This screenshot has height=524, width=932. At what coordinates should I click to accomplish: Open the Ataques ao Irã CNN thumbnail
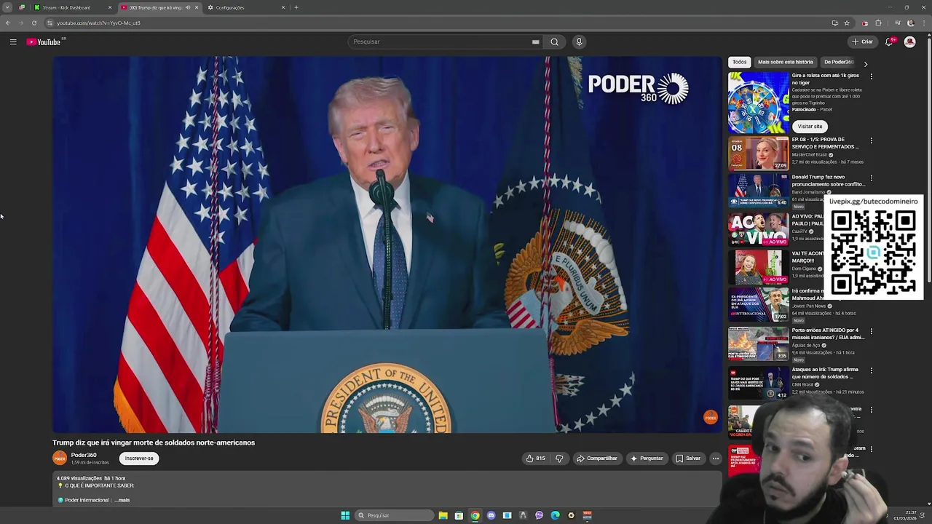(x=758, y=382)
